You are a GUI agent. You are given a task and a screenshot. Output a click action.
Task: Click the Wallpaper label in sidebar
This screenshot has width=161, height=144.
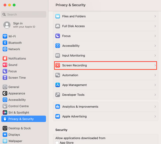[15, 141]
